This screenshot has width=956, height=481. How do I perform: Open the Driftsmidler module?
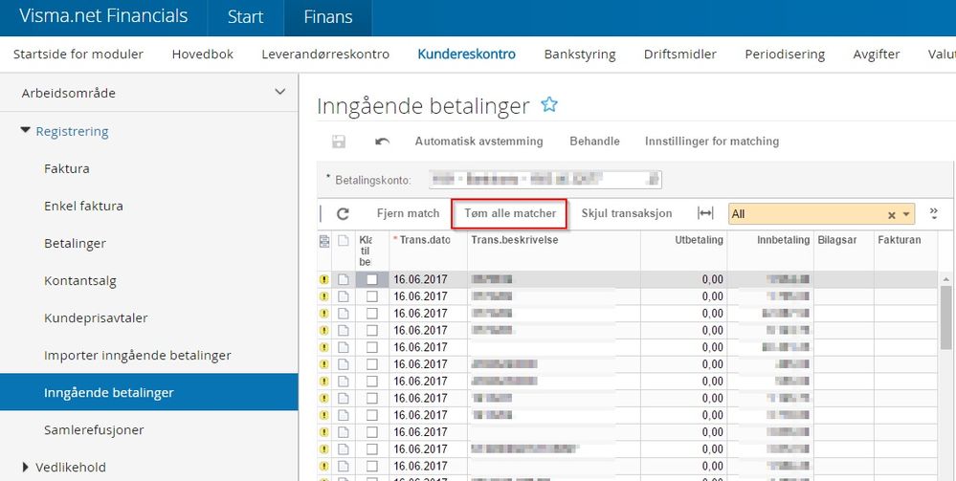[x=679, y=55]
